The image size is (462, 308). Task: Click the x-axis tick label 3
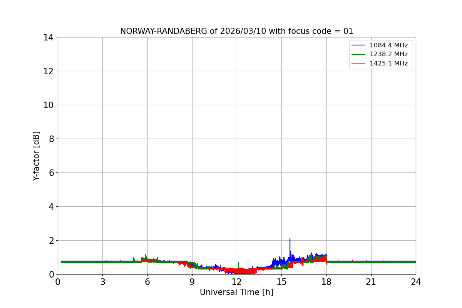[102, 282]
